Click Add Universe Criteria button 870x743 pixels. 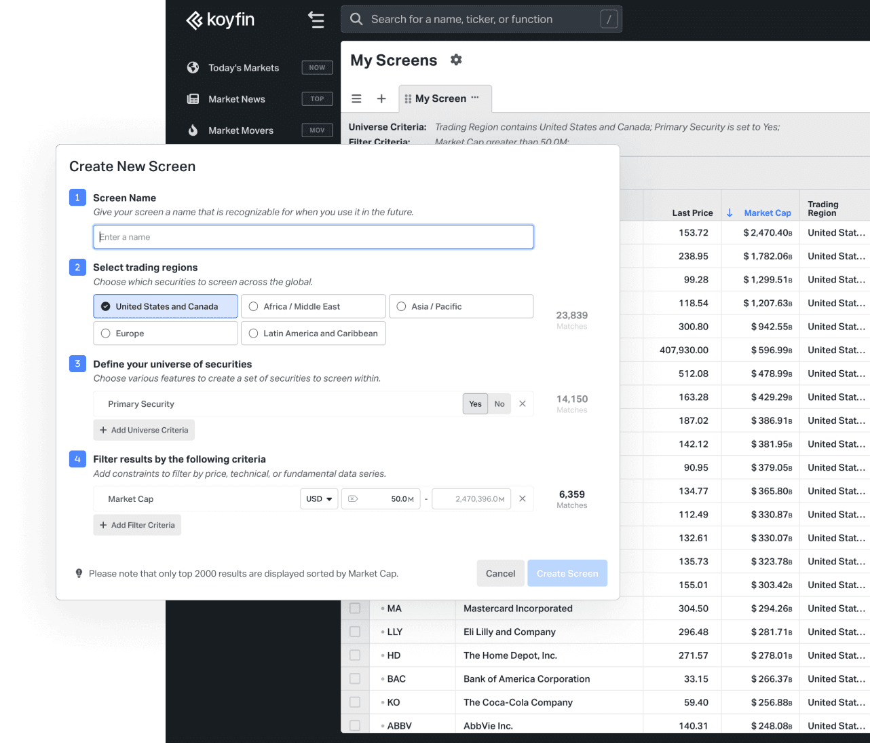(144, 431)
